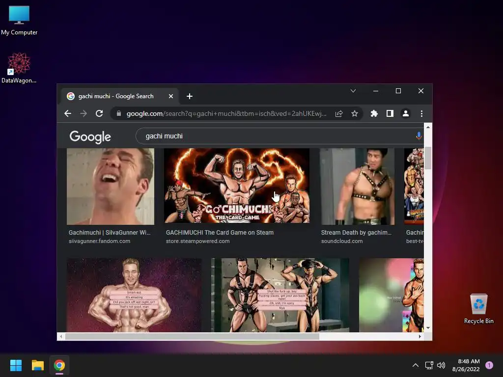Open the best-tv image result thumbnail
The width and height of the screenshot is (503, 377).
click(414, 186)
